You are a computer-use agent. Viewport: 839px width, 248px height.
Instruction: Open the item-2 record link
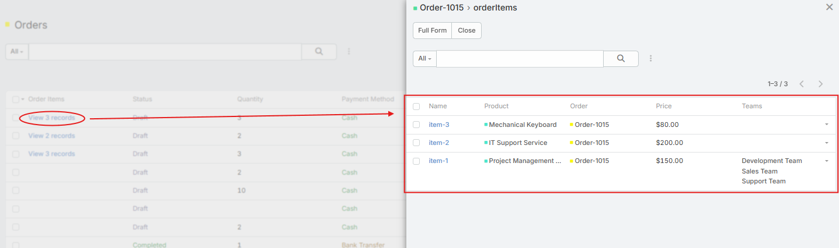pos(438,143)
